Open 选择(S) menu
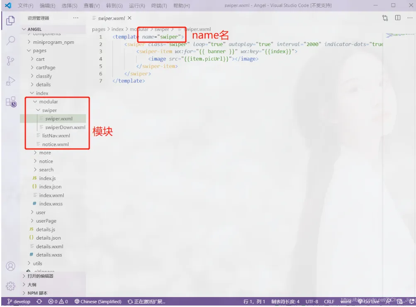 [x=70, y=5]
